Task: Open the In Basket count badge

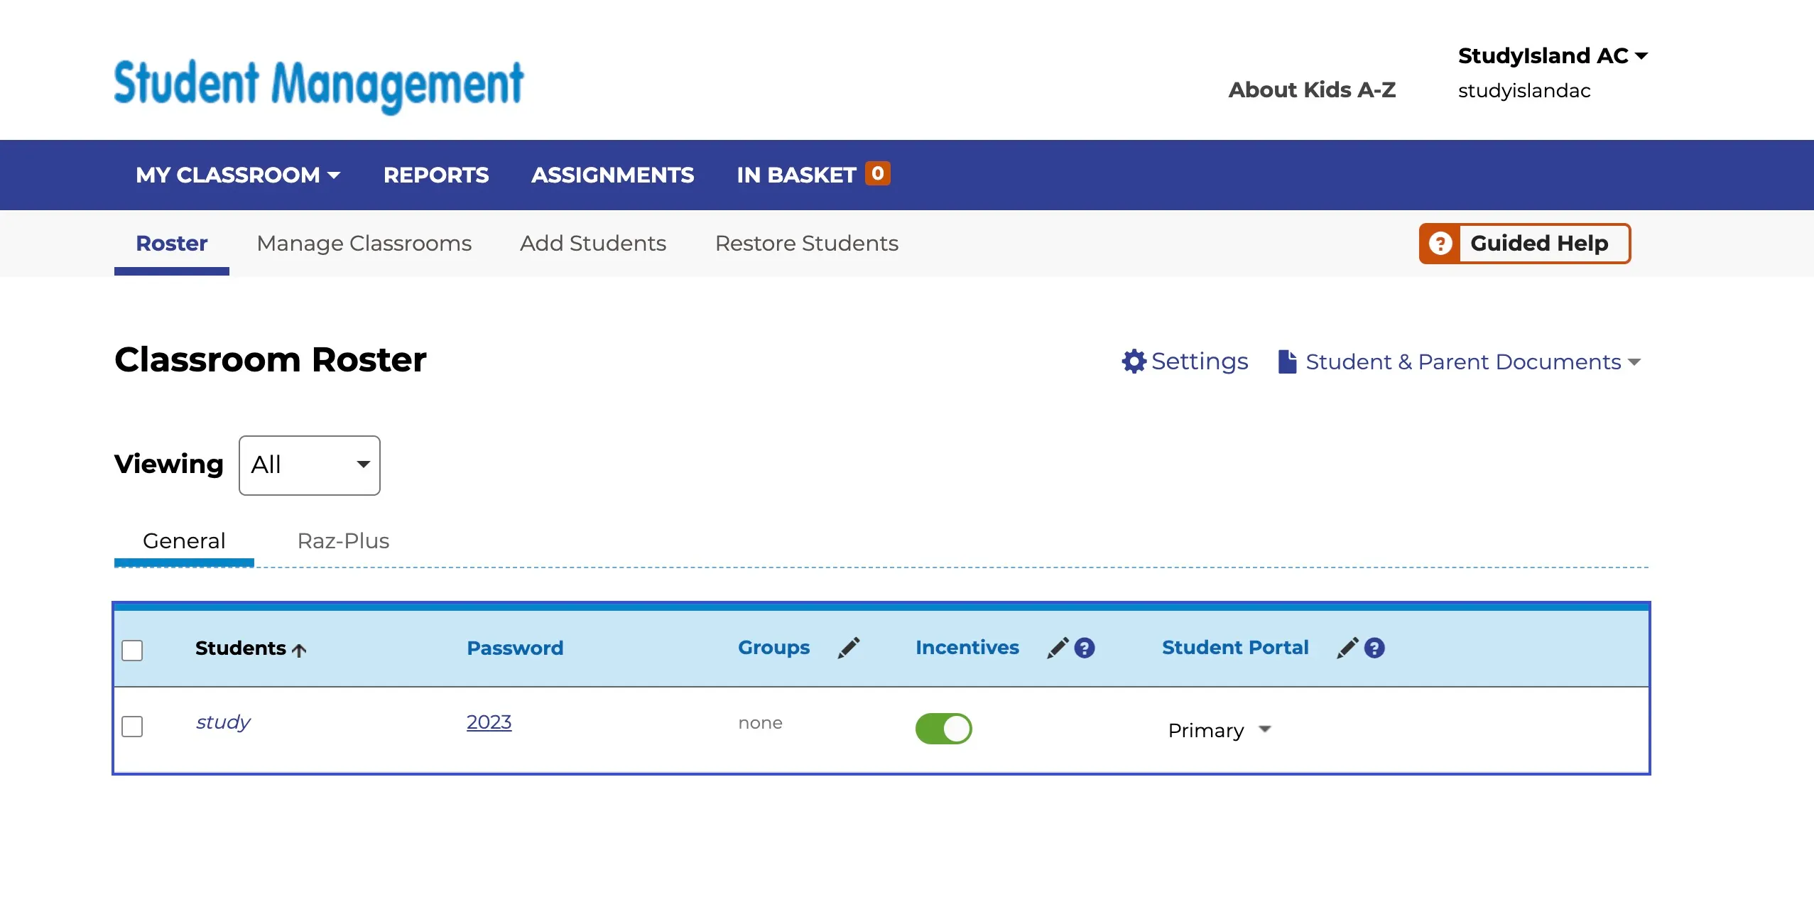Action: click(878, 173)
